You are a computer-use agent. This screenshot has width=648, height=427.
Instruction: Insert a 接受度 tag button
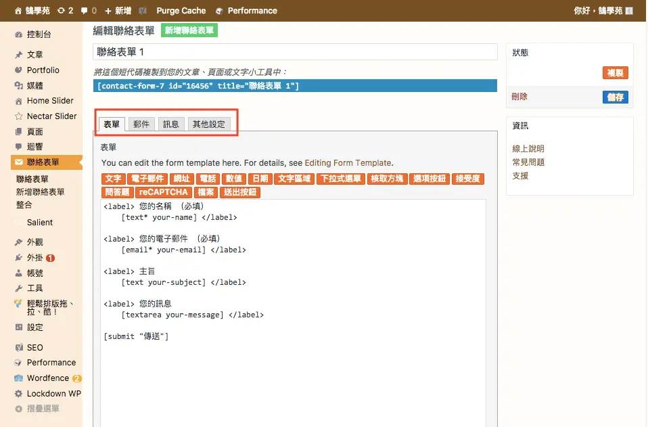468,179
